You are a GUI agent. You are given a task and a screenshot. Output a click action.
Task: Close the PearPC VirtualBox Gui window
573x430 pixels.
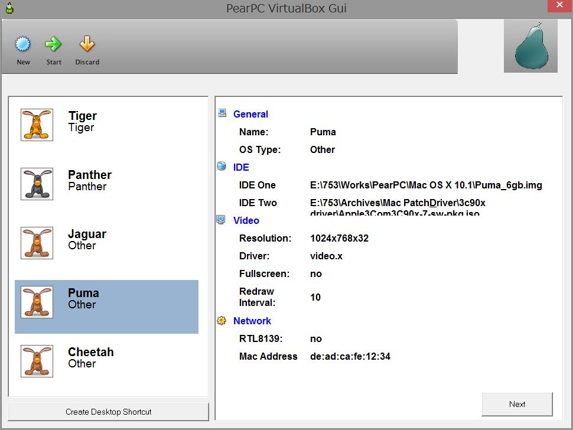coord(560,5)
